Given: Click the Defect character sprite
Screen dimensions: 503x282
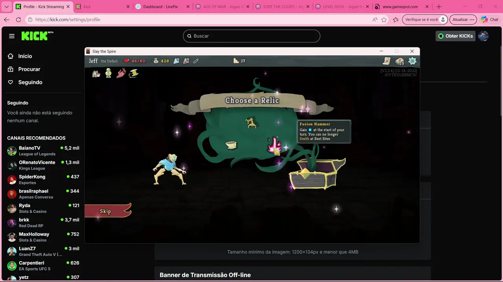Looking at the screenshot, I should pos(169,169).
